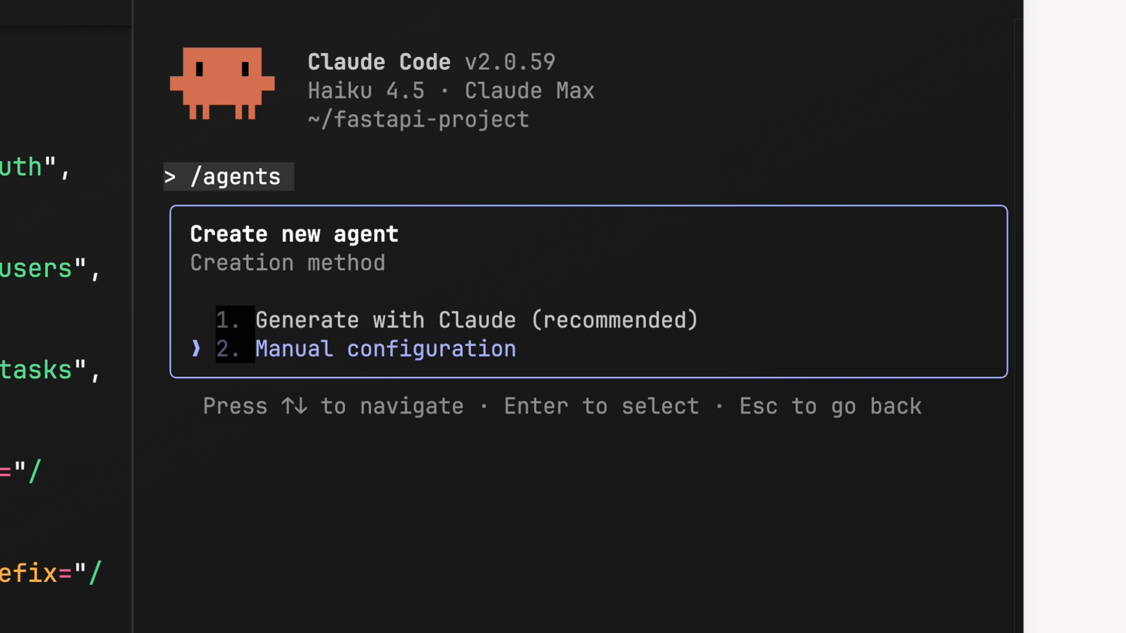
Task: Click the Claude Code pixel mascot logo
Action: tap(222, 83)
